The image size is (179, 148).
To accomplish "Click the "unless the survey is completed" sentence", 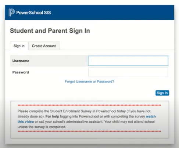I will [x=42, y=127].
